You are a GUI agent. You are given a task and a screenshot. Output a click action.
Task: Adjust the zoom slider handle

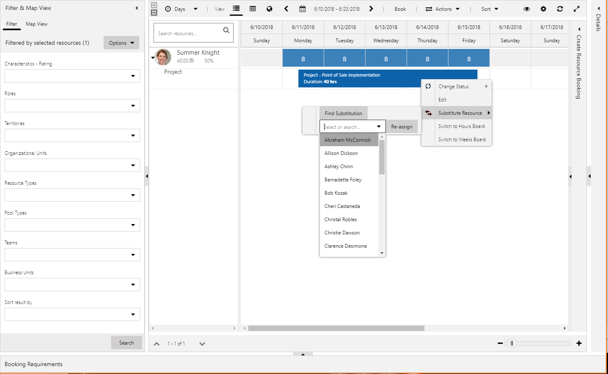point(512,343)
